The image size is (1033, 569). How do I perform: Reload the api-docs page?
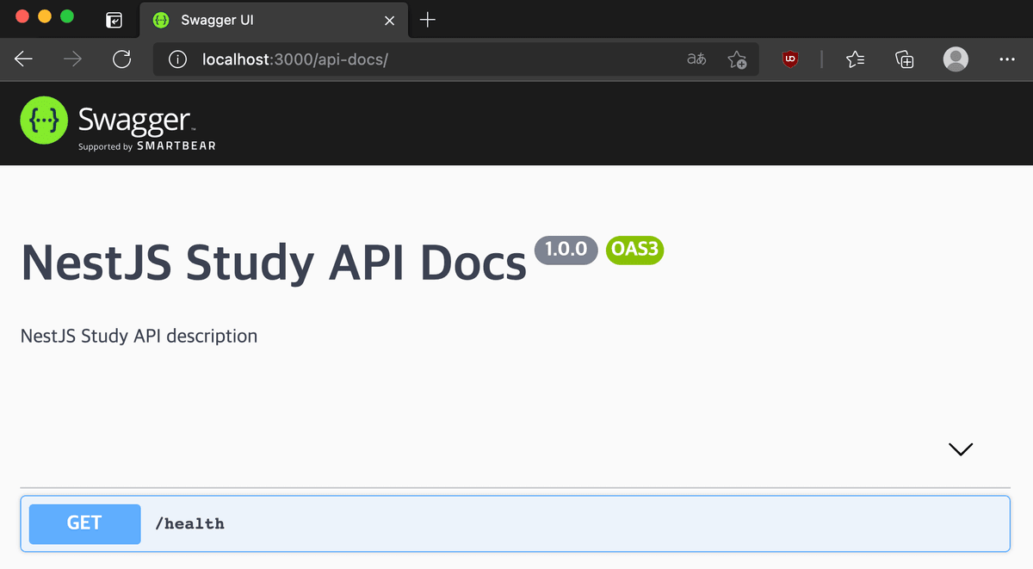[x=122, y=59]
